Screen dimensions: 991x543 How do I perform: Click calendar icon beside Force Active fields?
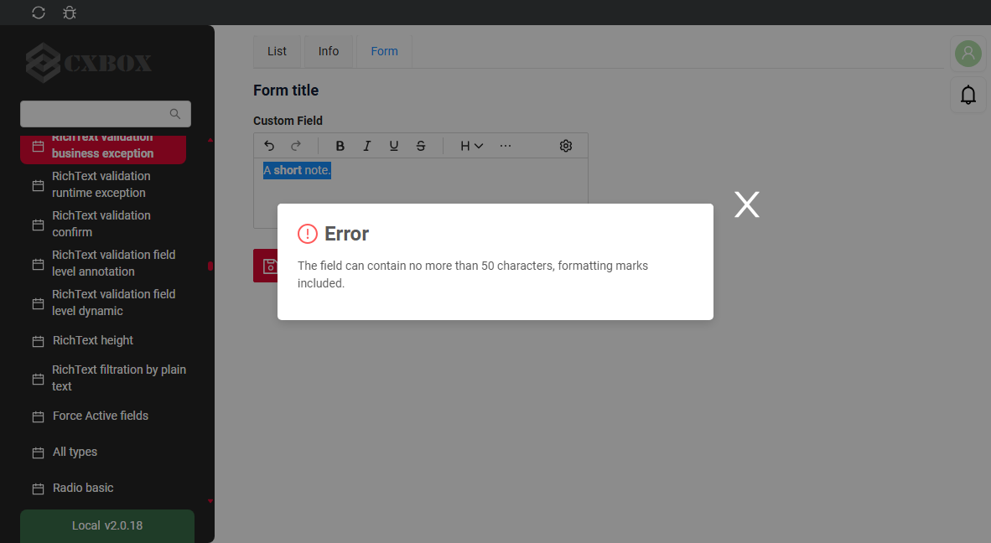[38, 416]
